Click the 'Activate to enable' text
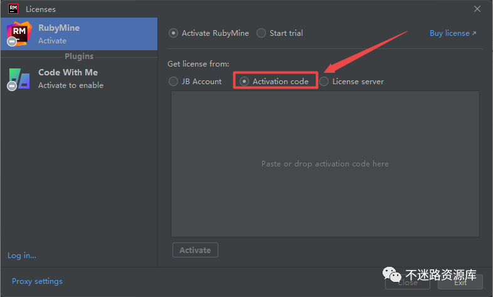Viewport: 493px width, 297px height. [x=71, y=85]
